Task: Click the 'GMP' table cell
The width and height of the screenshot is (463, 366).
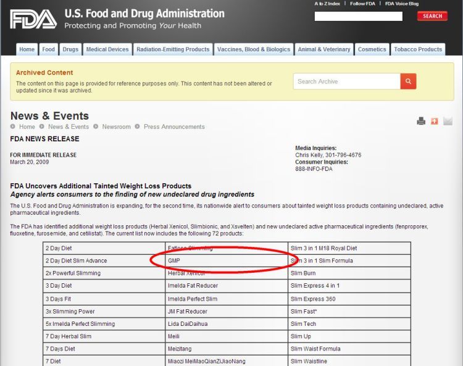Action: click(x=227, y=260)
